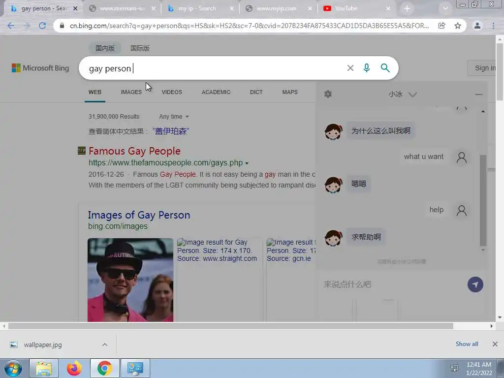Image resolution: width=504 pixels, height=378 pixels.
Task: Select the 国际版 version toggle
Action: click(140, 48)
